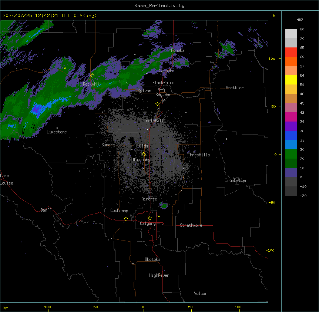Screen dimensions: 319x312
Task: Click the ThreeHills label
Action: [x=199, y=155]
